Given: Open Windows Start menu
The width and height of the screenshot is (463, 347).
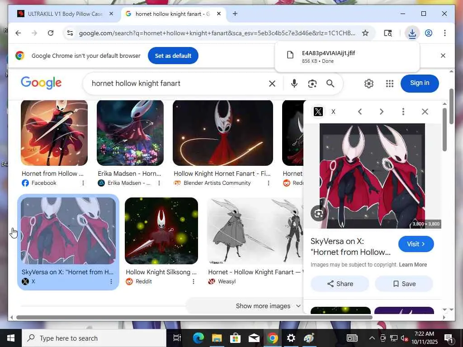Looking at the screenshot, I should 11,338.
